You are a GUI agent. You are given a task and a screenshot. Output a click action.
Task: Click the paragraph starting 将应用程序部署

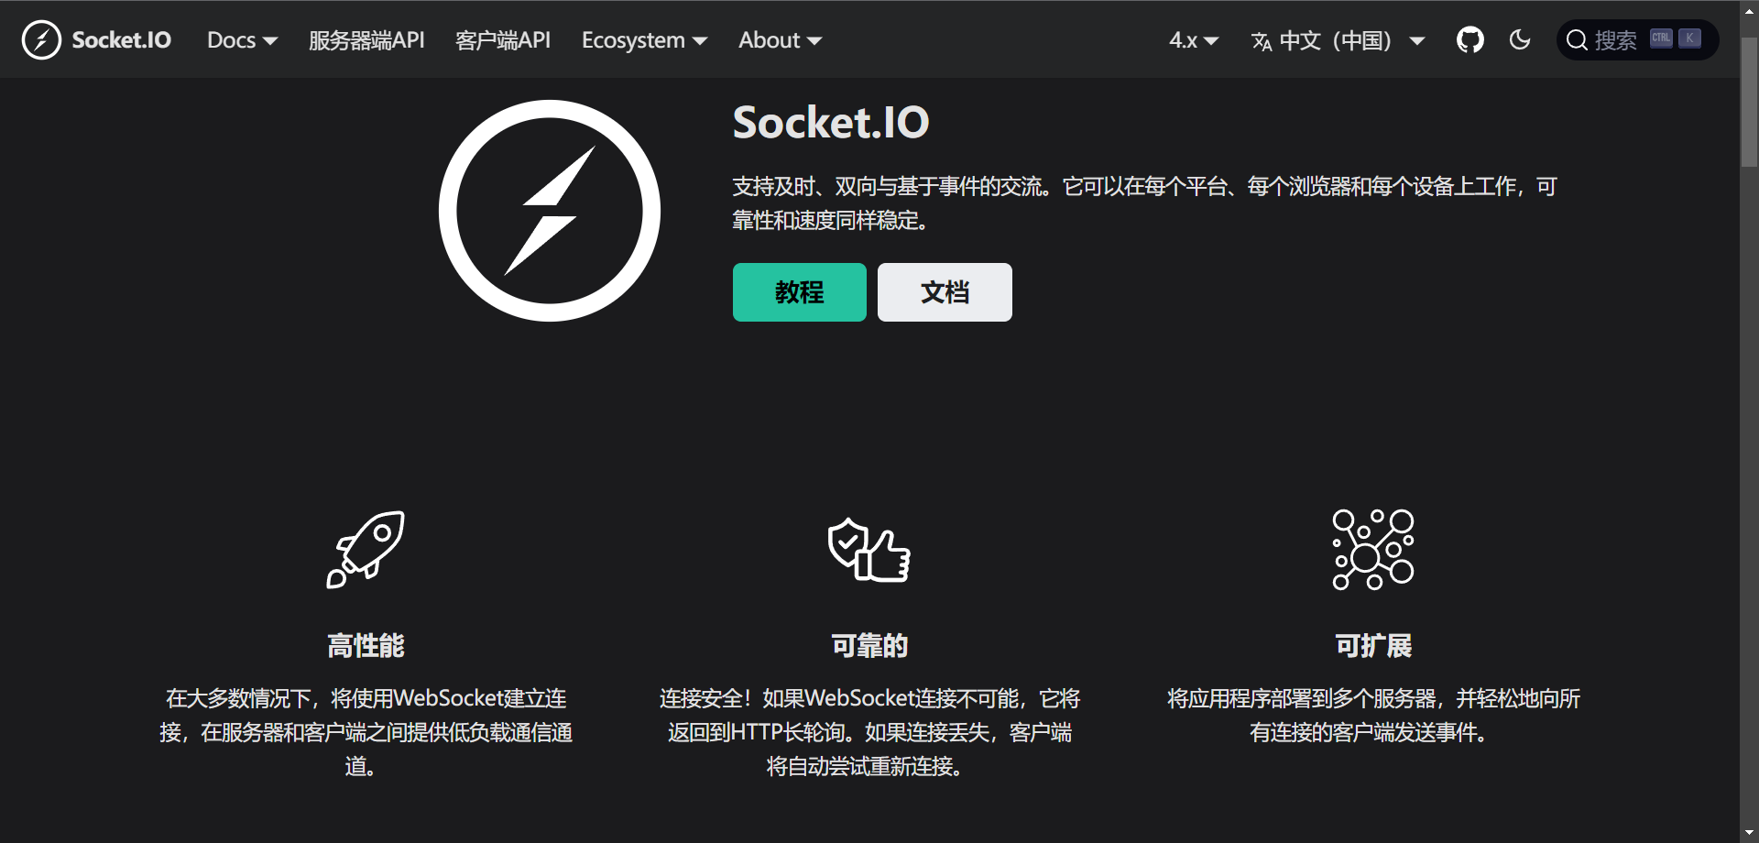[1373, 716]
